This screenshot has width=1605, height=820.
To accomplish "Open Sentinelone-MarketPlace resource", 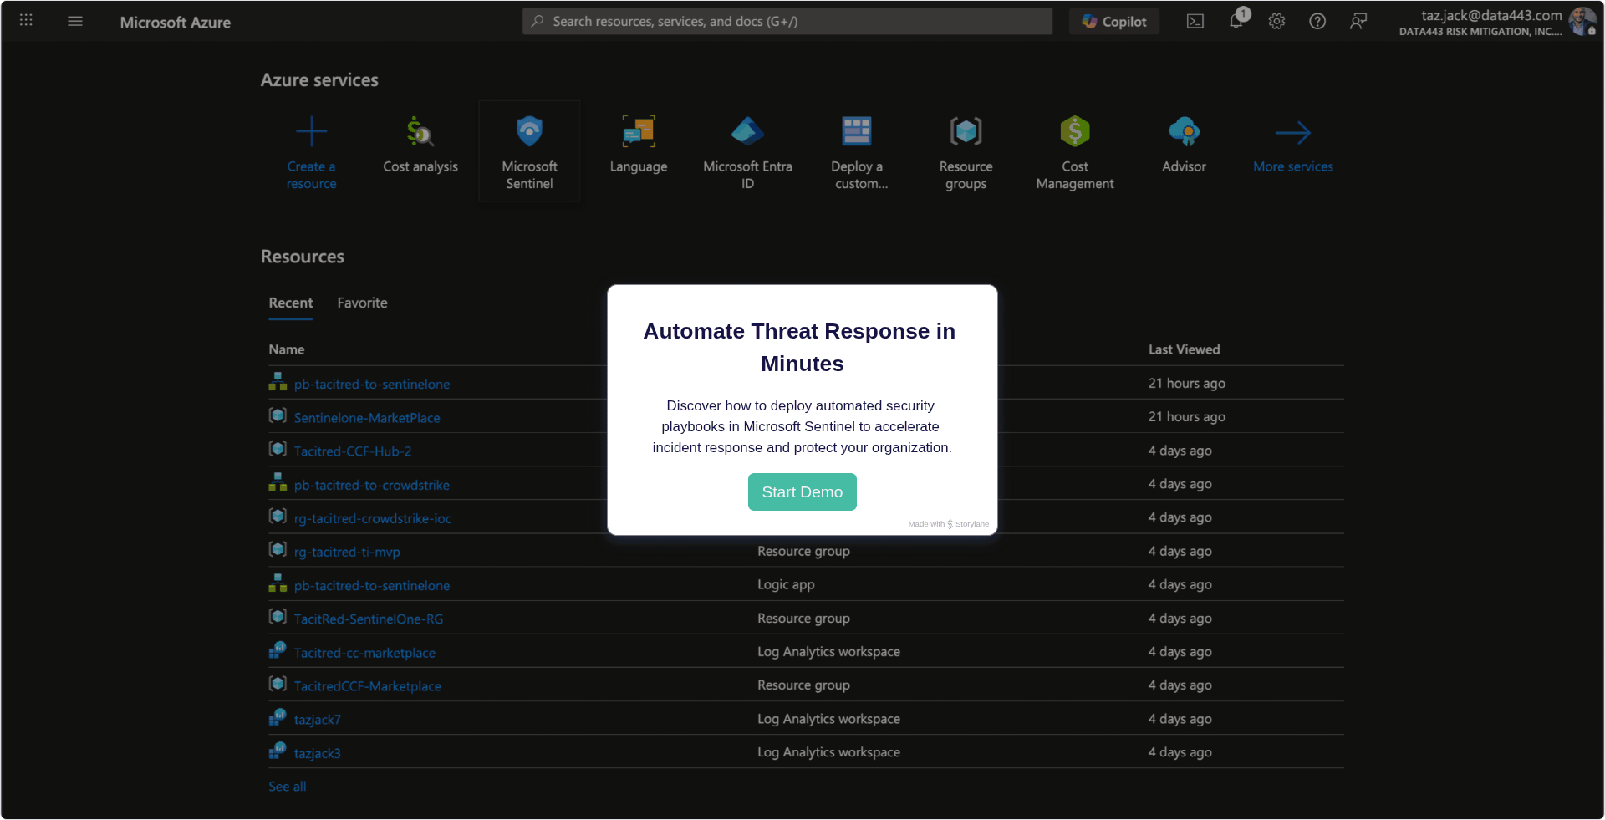I will (x=366, y=418).
